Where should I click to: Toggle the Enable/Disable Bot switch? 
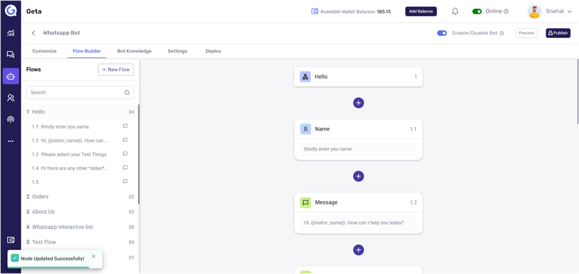tap(442, 33)
